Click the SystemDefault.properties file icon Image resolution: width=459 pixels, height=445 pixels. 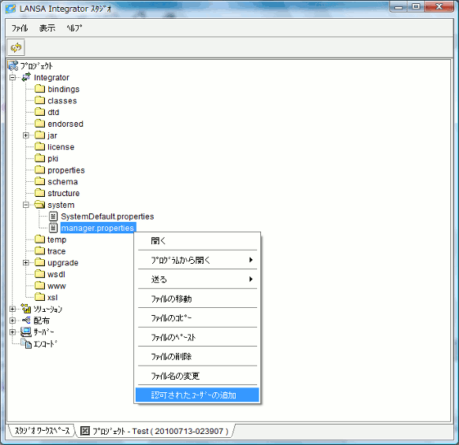click(53, 217)
